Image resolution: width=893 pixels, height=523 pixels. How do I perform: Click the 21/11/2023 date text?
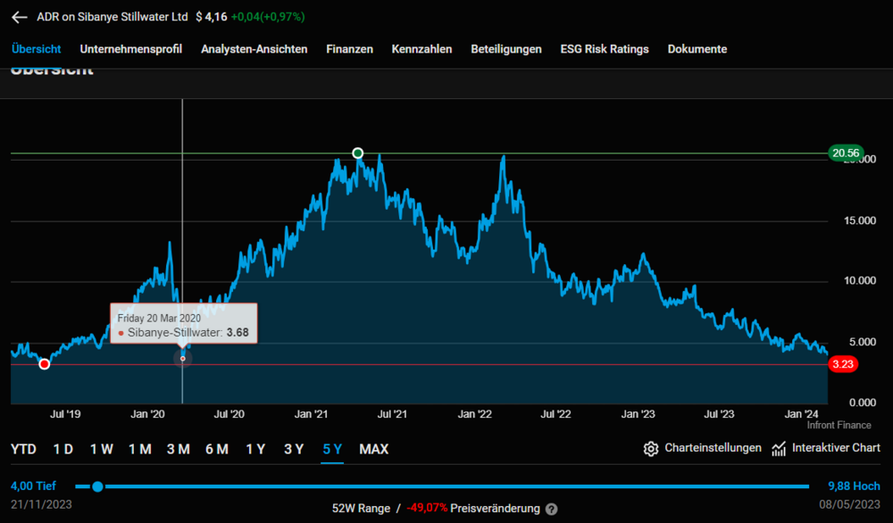(x=42, y=504)
